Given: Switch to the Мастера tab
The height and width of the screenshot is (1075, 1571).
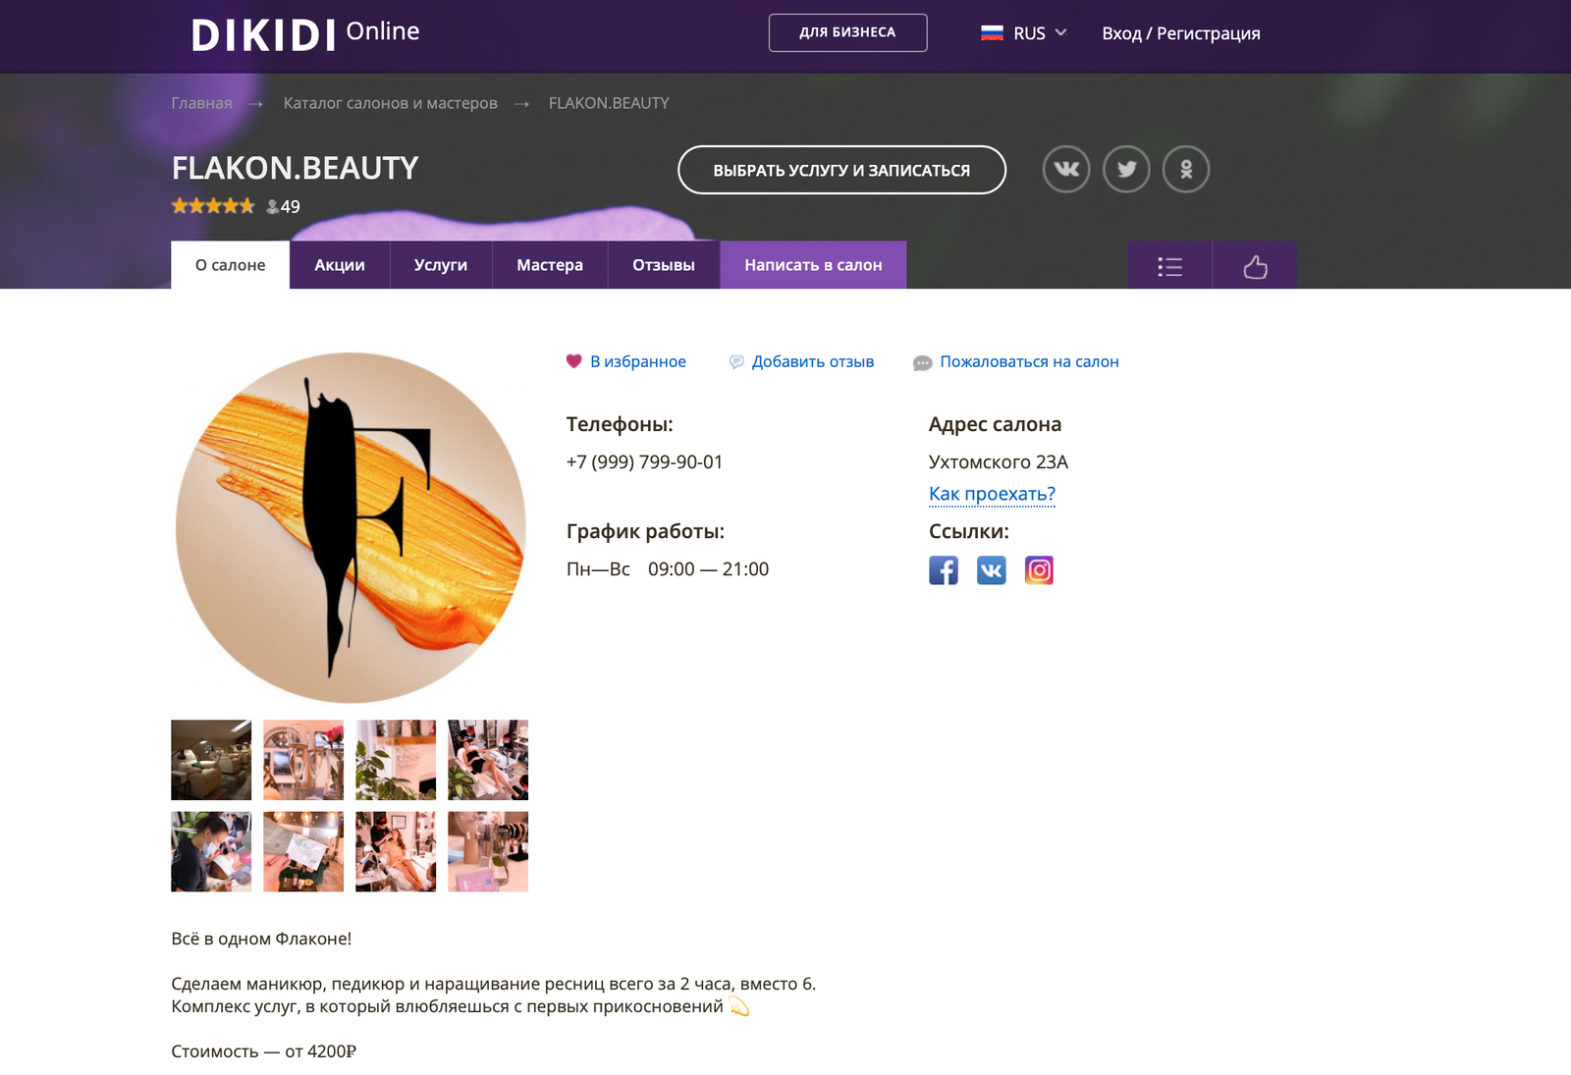Looking at the screenshot, I should [x=550, y=265].
